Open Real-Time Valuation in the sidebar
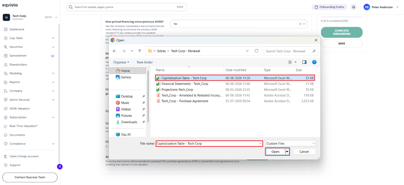Screen dimensions: 404x185 [x=23, y=126]
